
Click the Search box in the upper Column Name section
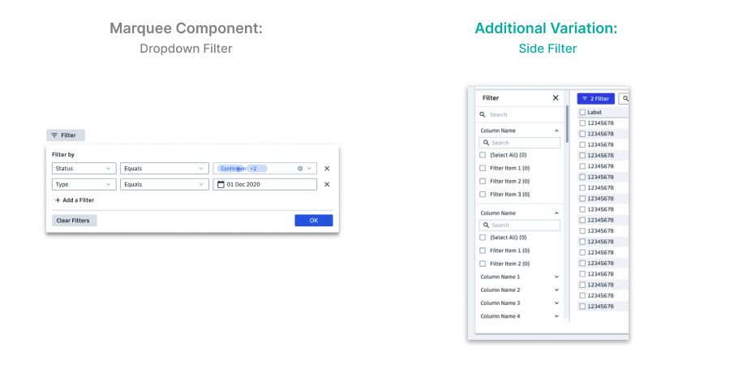coord(519,143)
